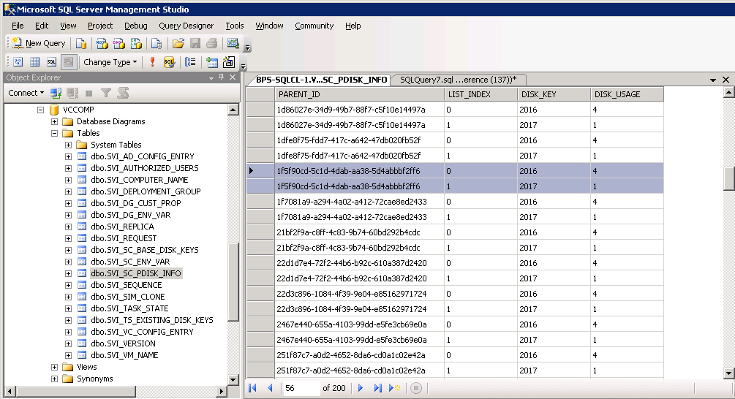
Task: Click the New Query button
Action: [x=39, y=44]
